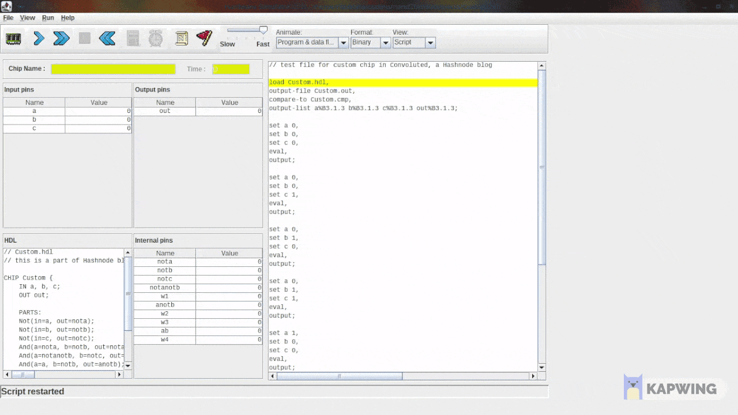Click script panel horizontal scroll-left arrow

[x=273, y=376]
